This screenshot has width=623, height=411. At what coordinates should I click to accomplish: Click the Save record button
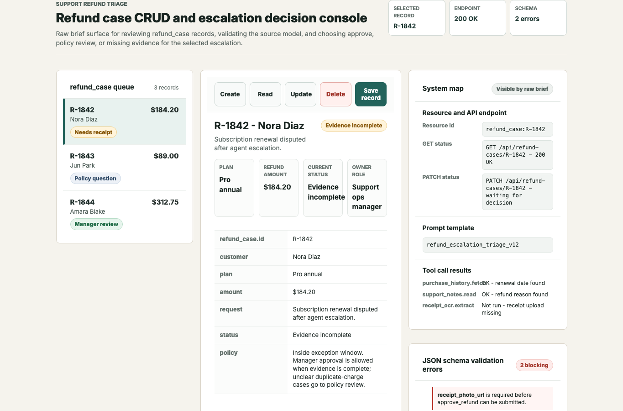(x=371, y=94)
